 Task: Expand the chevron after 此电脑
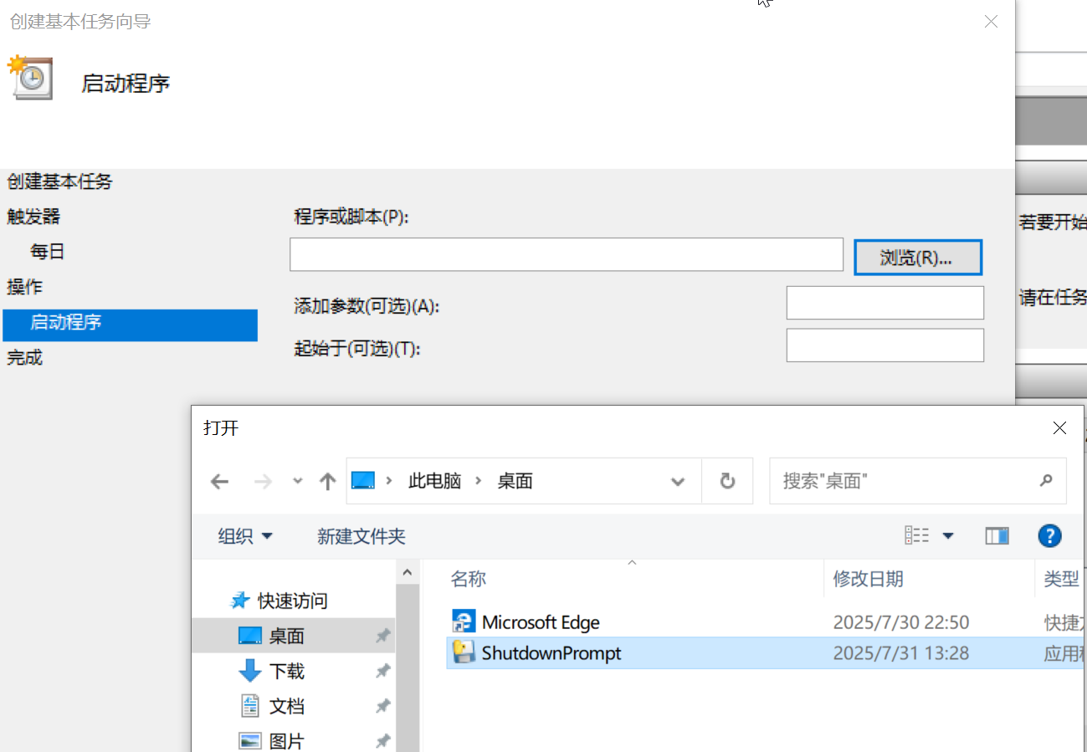[x=479, y=481]
